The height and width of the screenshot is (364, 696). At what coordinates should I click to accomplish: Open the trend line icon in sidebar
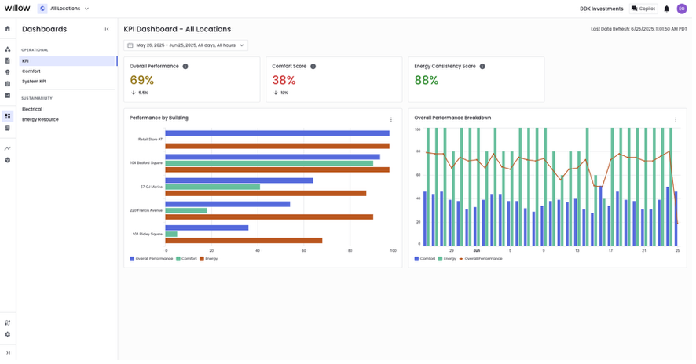(x=8, y=148)
